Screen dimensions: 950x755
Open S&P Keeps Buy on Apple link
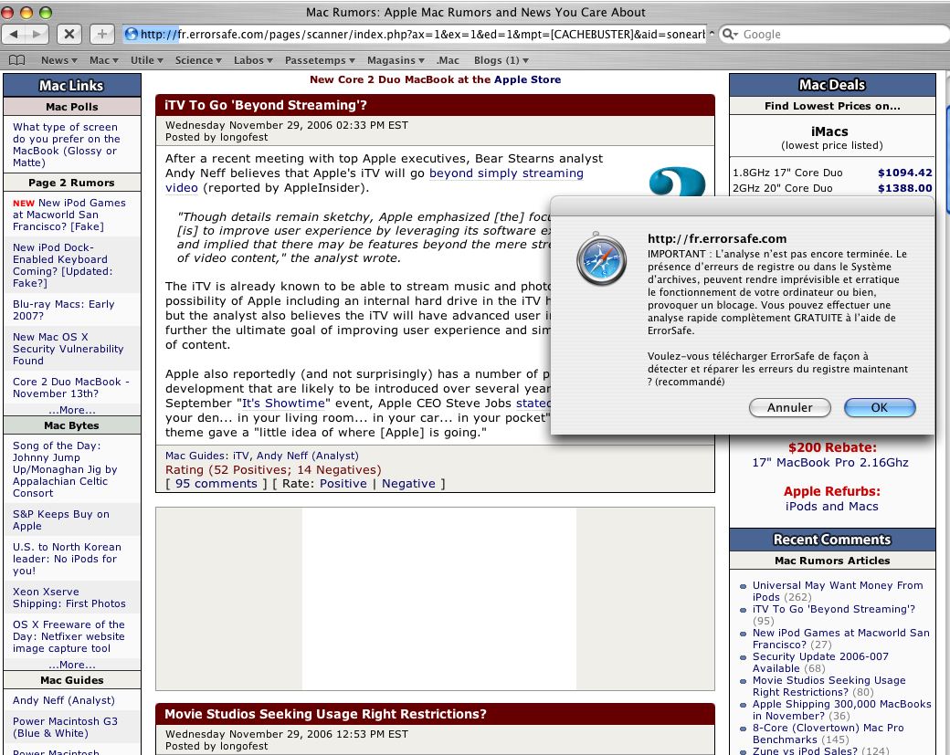[61, 520]
